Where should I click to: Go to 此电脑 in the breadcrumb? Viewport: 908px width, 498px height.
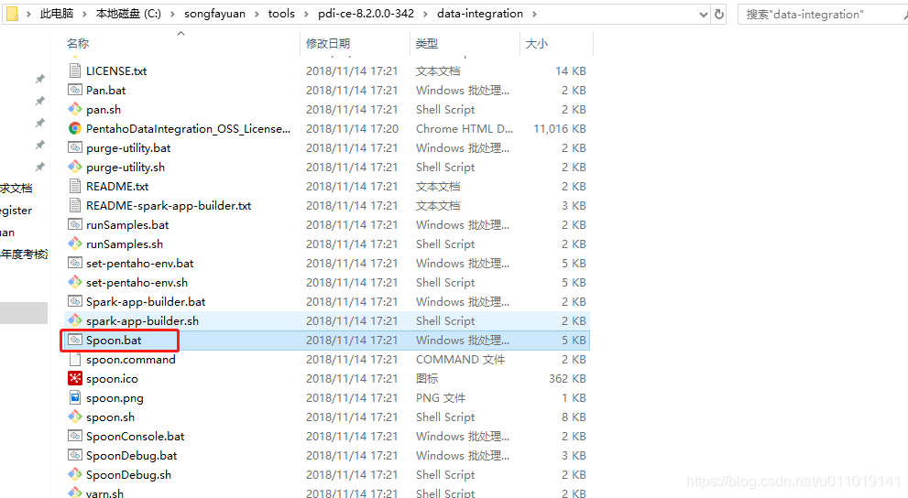[57, 14]
